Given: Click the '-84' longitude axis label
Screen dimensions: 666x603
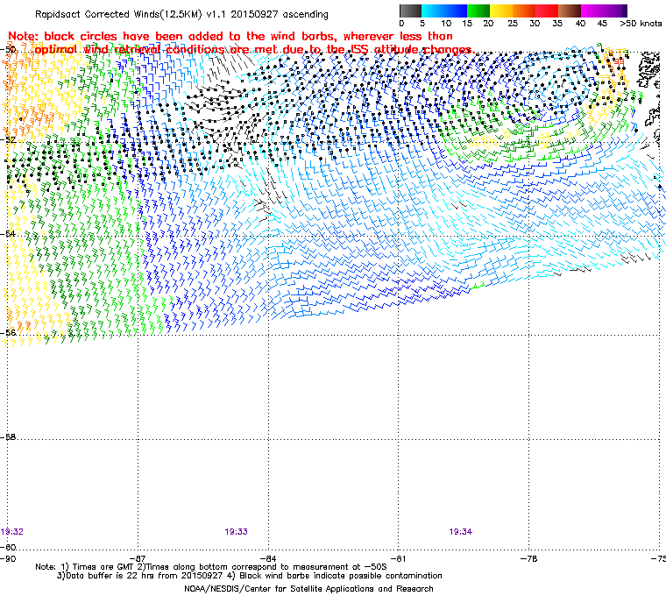Looking at the screenshot, I should 268,558.
